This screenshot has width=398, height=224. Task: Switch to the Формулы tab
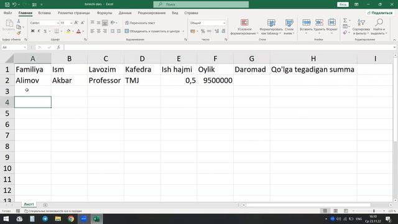[104, 12]
